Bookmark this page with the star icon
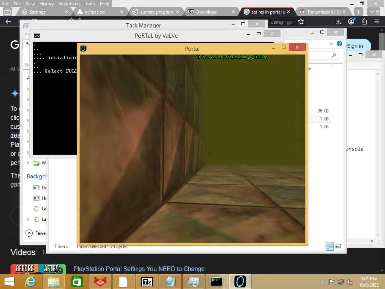Image resolution: width=385 pixels, height=289 pixels. click(300, 21)
